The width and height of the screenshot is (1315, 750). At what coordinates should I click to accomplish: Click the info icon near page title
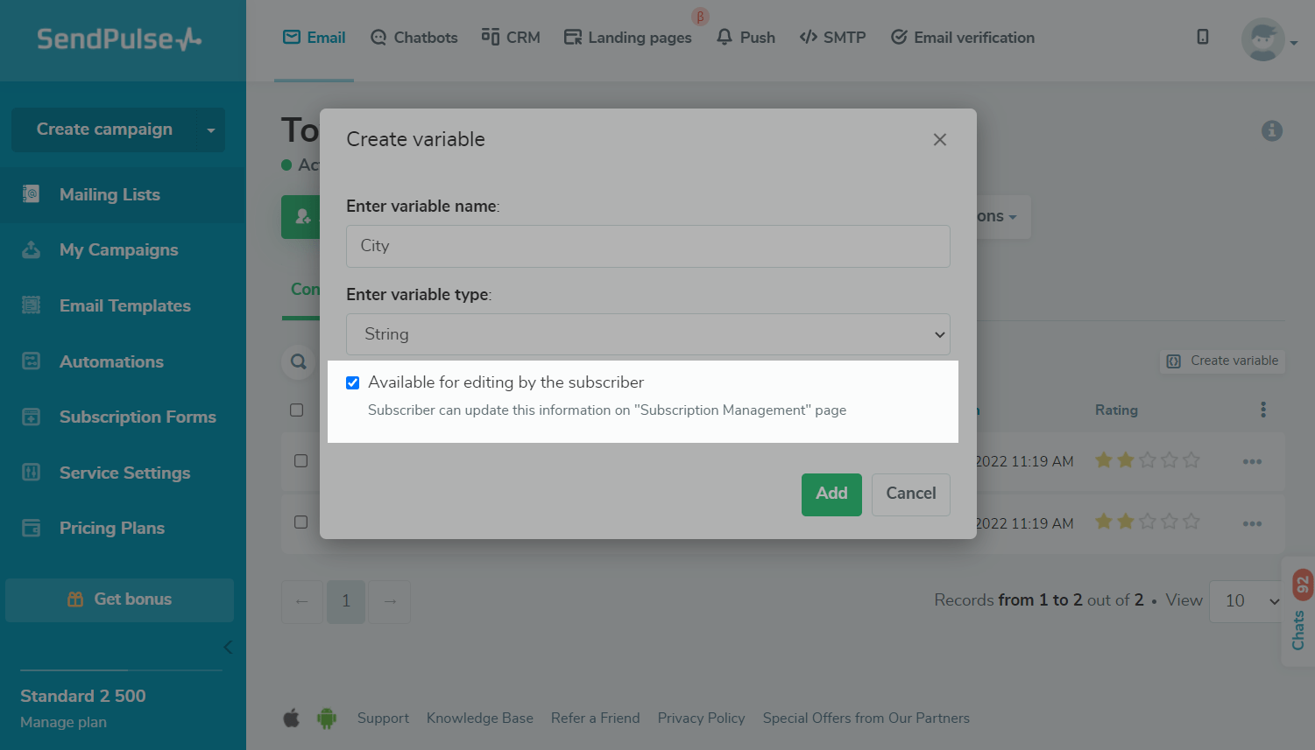[x=1271, y=131]
